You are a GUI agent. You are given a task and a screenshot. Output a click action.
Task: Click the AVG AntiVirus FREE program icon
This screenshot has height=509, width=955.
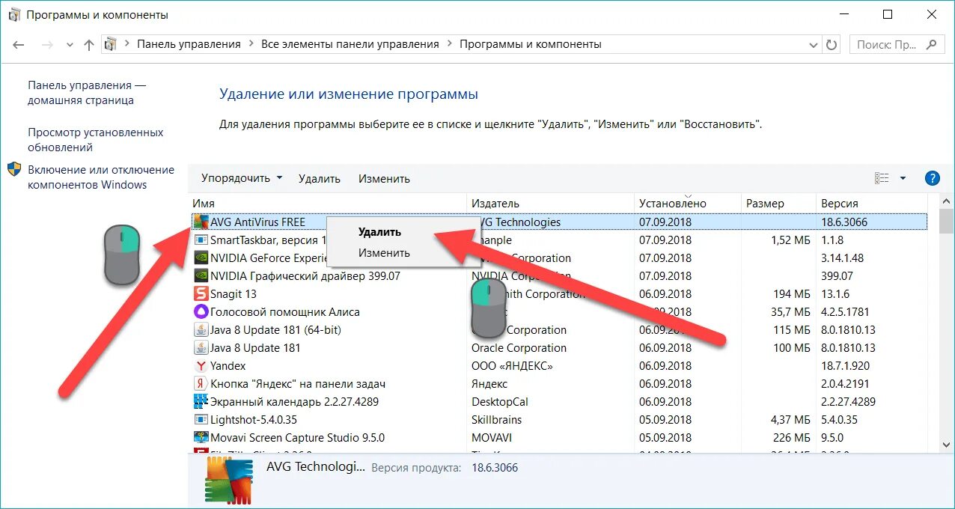click(x=201, y=222)
